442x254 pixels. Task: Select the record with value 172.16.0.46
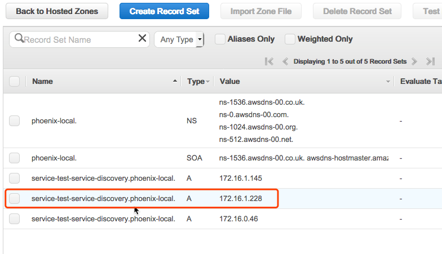tap(15, 219)
